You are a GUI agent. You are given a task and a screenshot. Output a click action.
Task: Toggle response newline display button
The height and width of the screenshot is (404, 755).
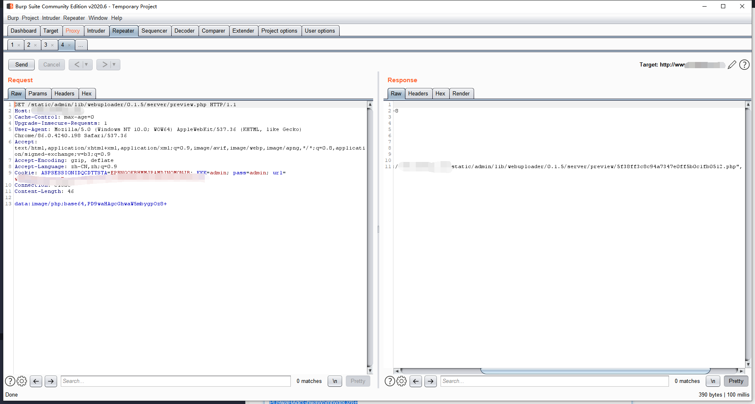pos(713,381)
